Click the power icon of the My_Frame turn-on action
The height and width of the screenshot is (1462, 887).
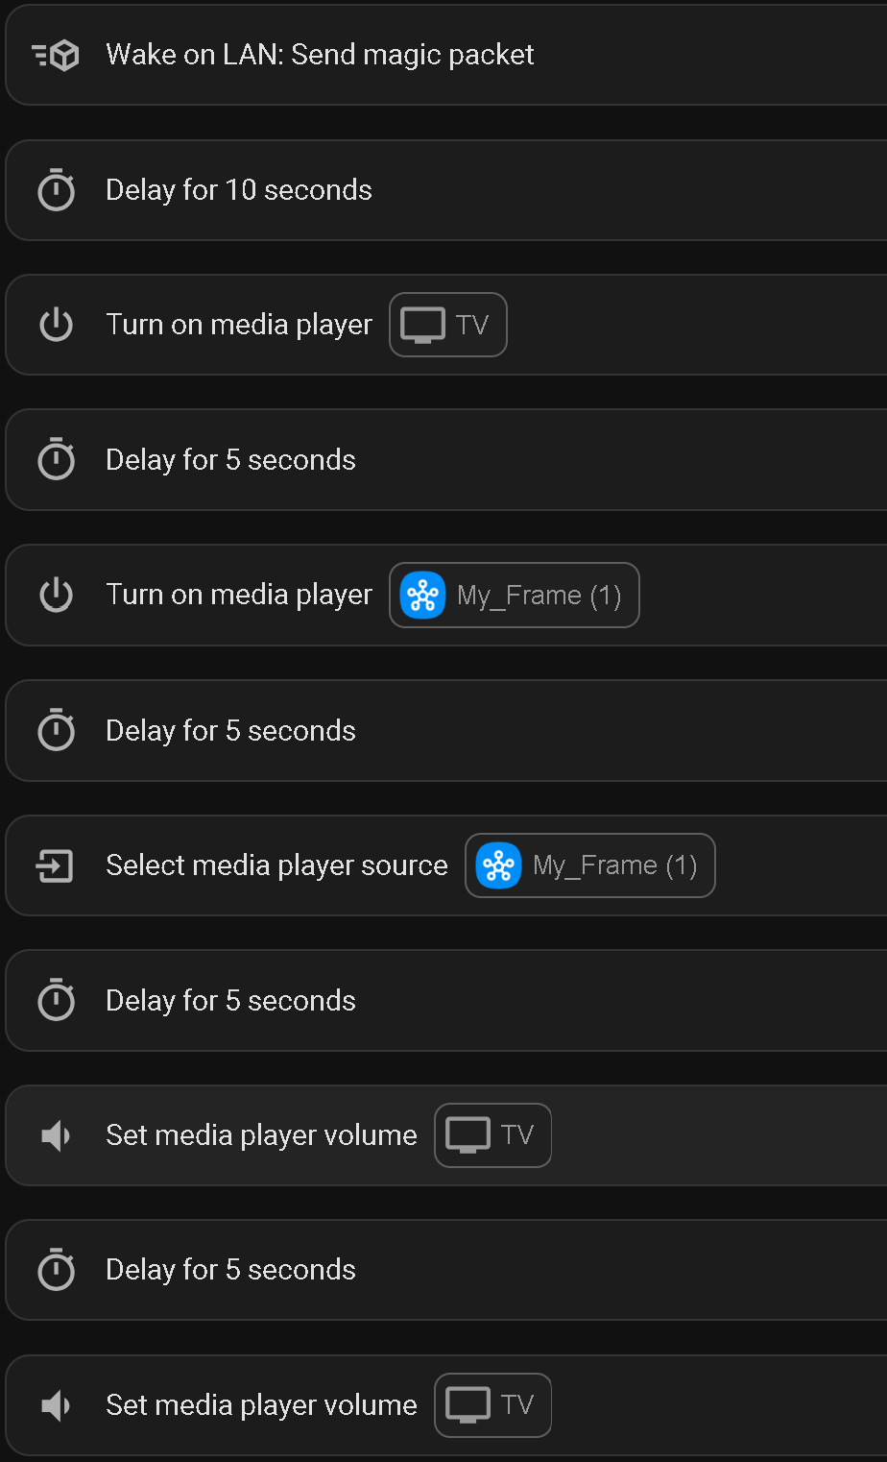56,595
